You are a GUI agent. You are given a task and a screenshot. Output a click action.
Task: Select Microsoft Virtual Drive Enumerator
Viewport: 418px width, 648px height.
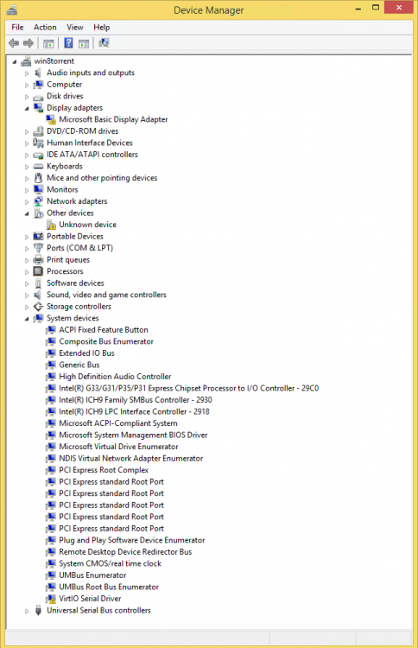coord(118,447)
